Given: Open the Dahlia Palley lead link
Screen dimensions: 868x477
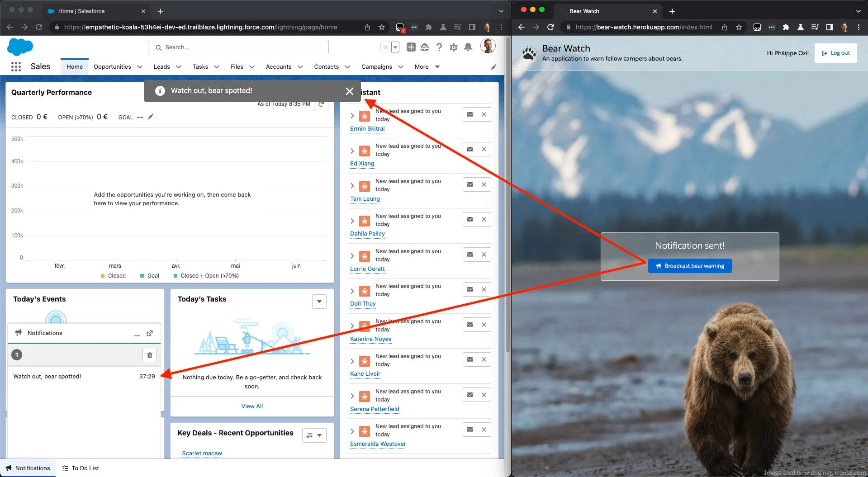Looking at the screenshot, I should coord(367,234).
